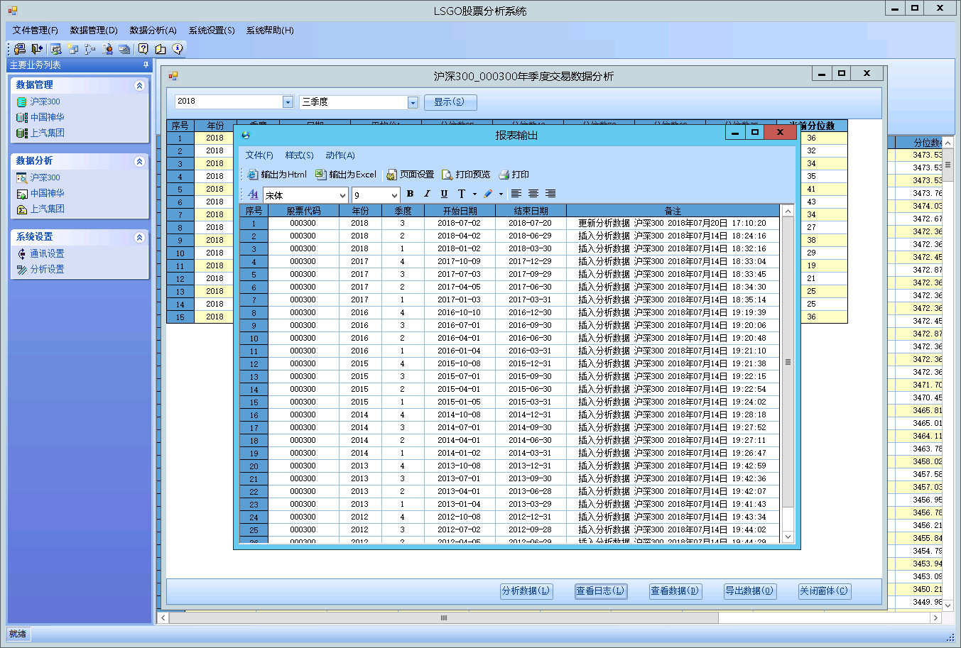Open 通讯设置 in system settings

coord(47,254)
